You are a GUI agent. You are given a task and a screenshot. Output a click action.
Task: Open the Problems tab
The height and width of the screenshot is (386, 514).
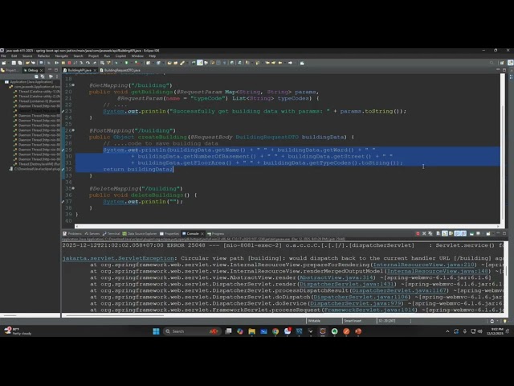click(x=72, y=233)
